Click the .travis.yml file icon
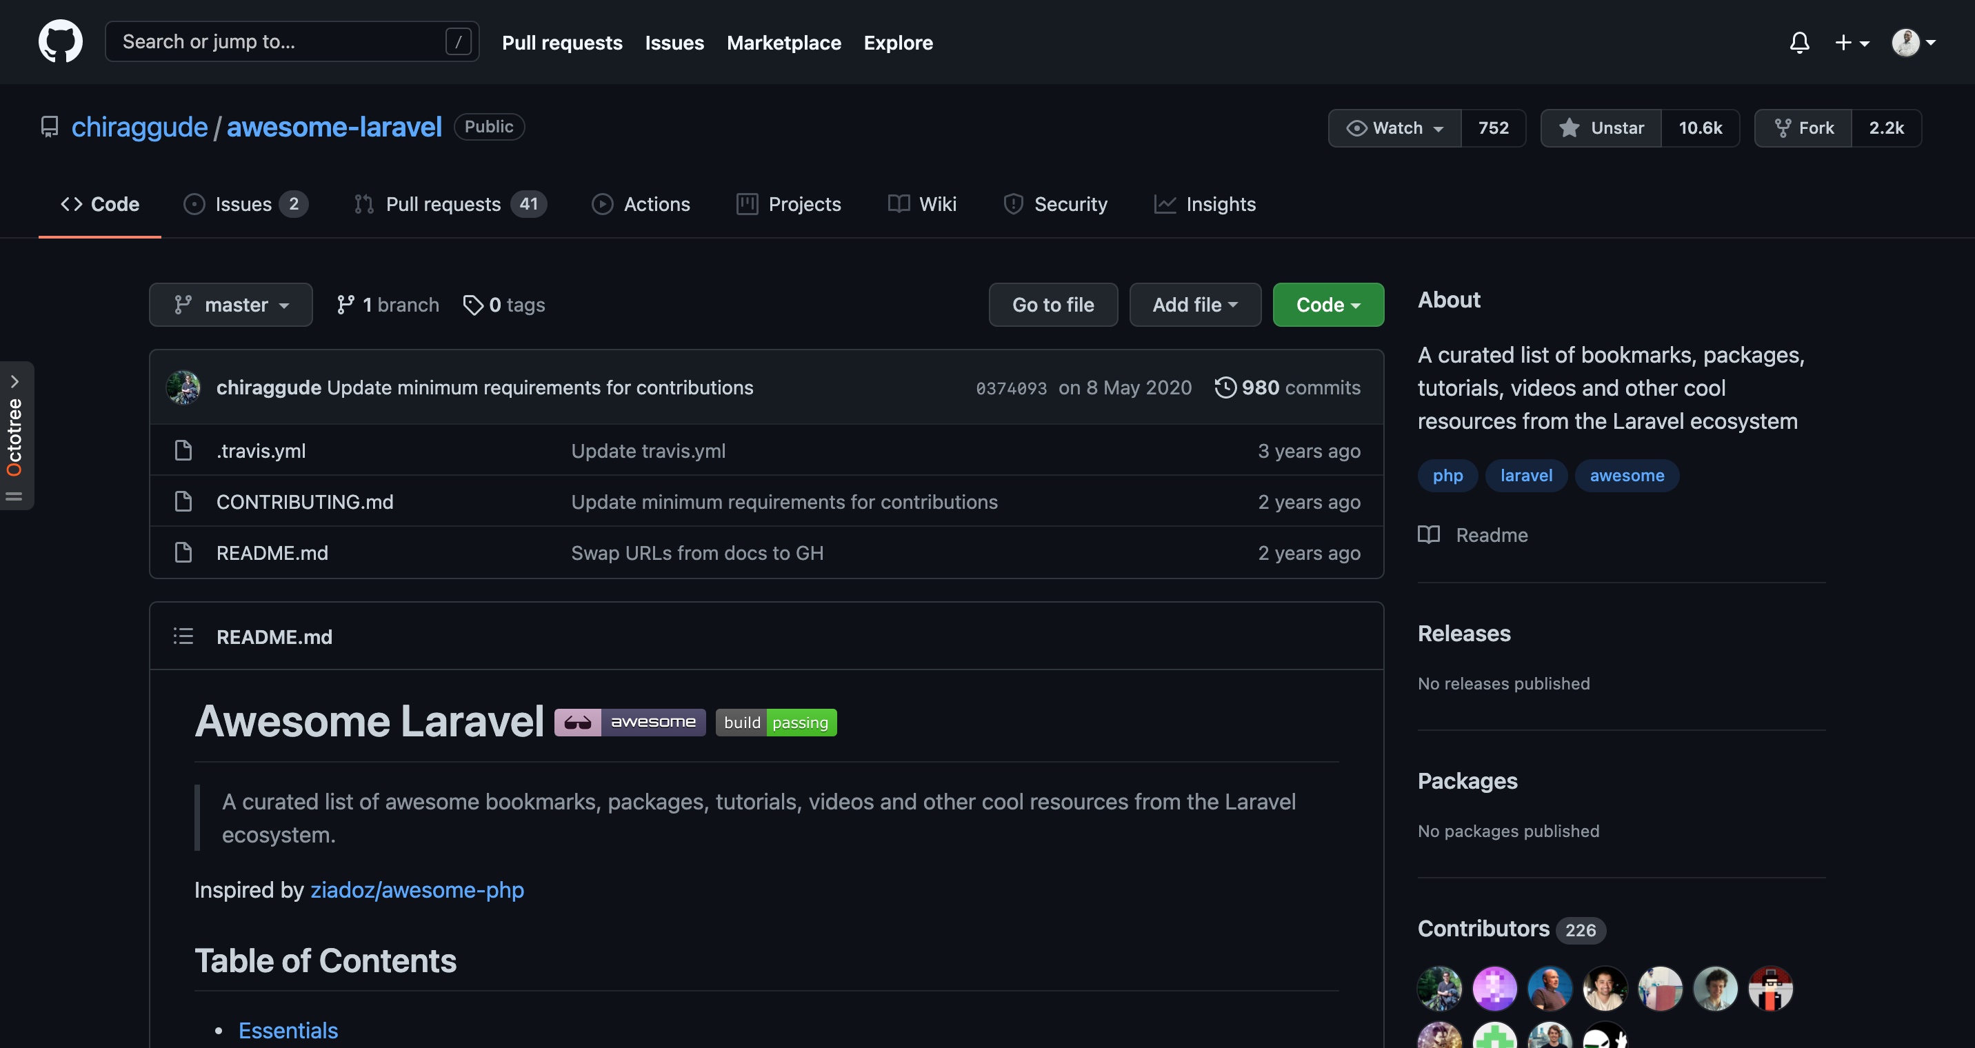This screenshot has width=1975, height=1048. 183,450
